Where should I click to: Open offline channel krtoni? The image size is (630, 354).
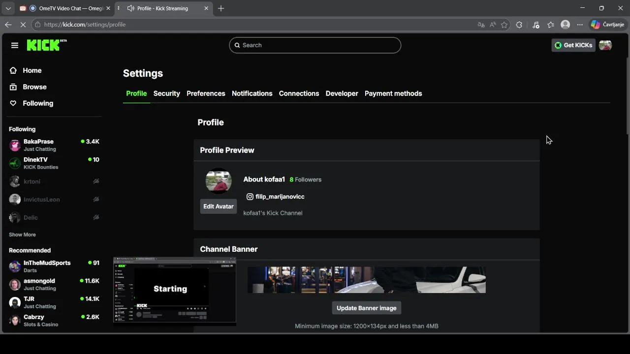click(54, 181)
